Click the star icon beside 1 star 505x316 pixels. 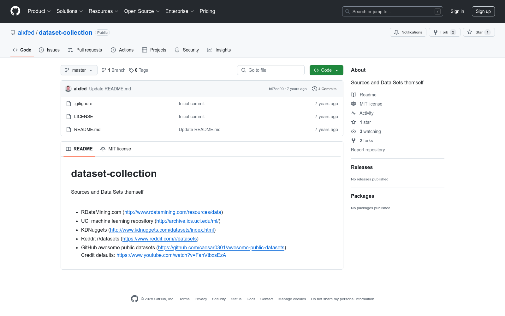click(353, 122)
